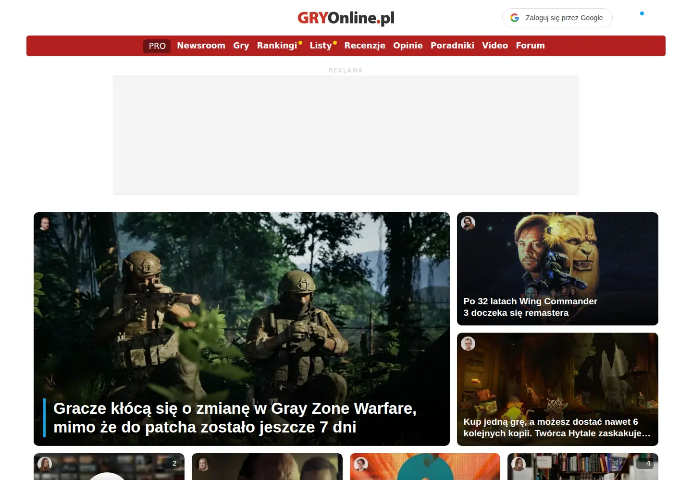Viewport: 692px width, 480px height.
Task: Click the REKLAMA advertisement banner area
Action: [x=346, y=135]
